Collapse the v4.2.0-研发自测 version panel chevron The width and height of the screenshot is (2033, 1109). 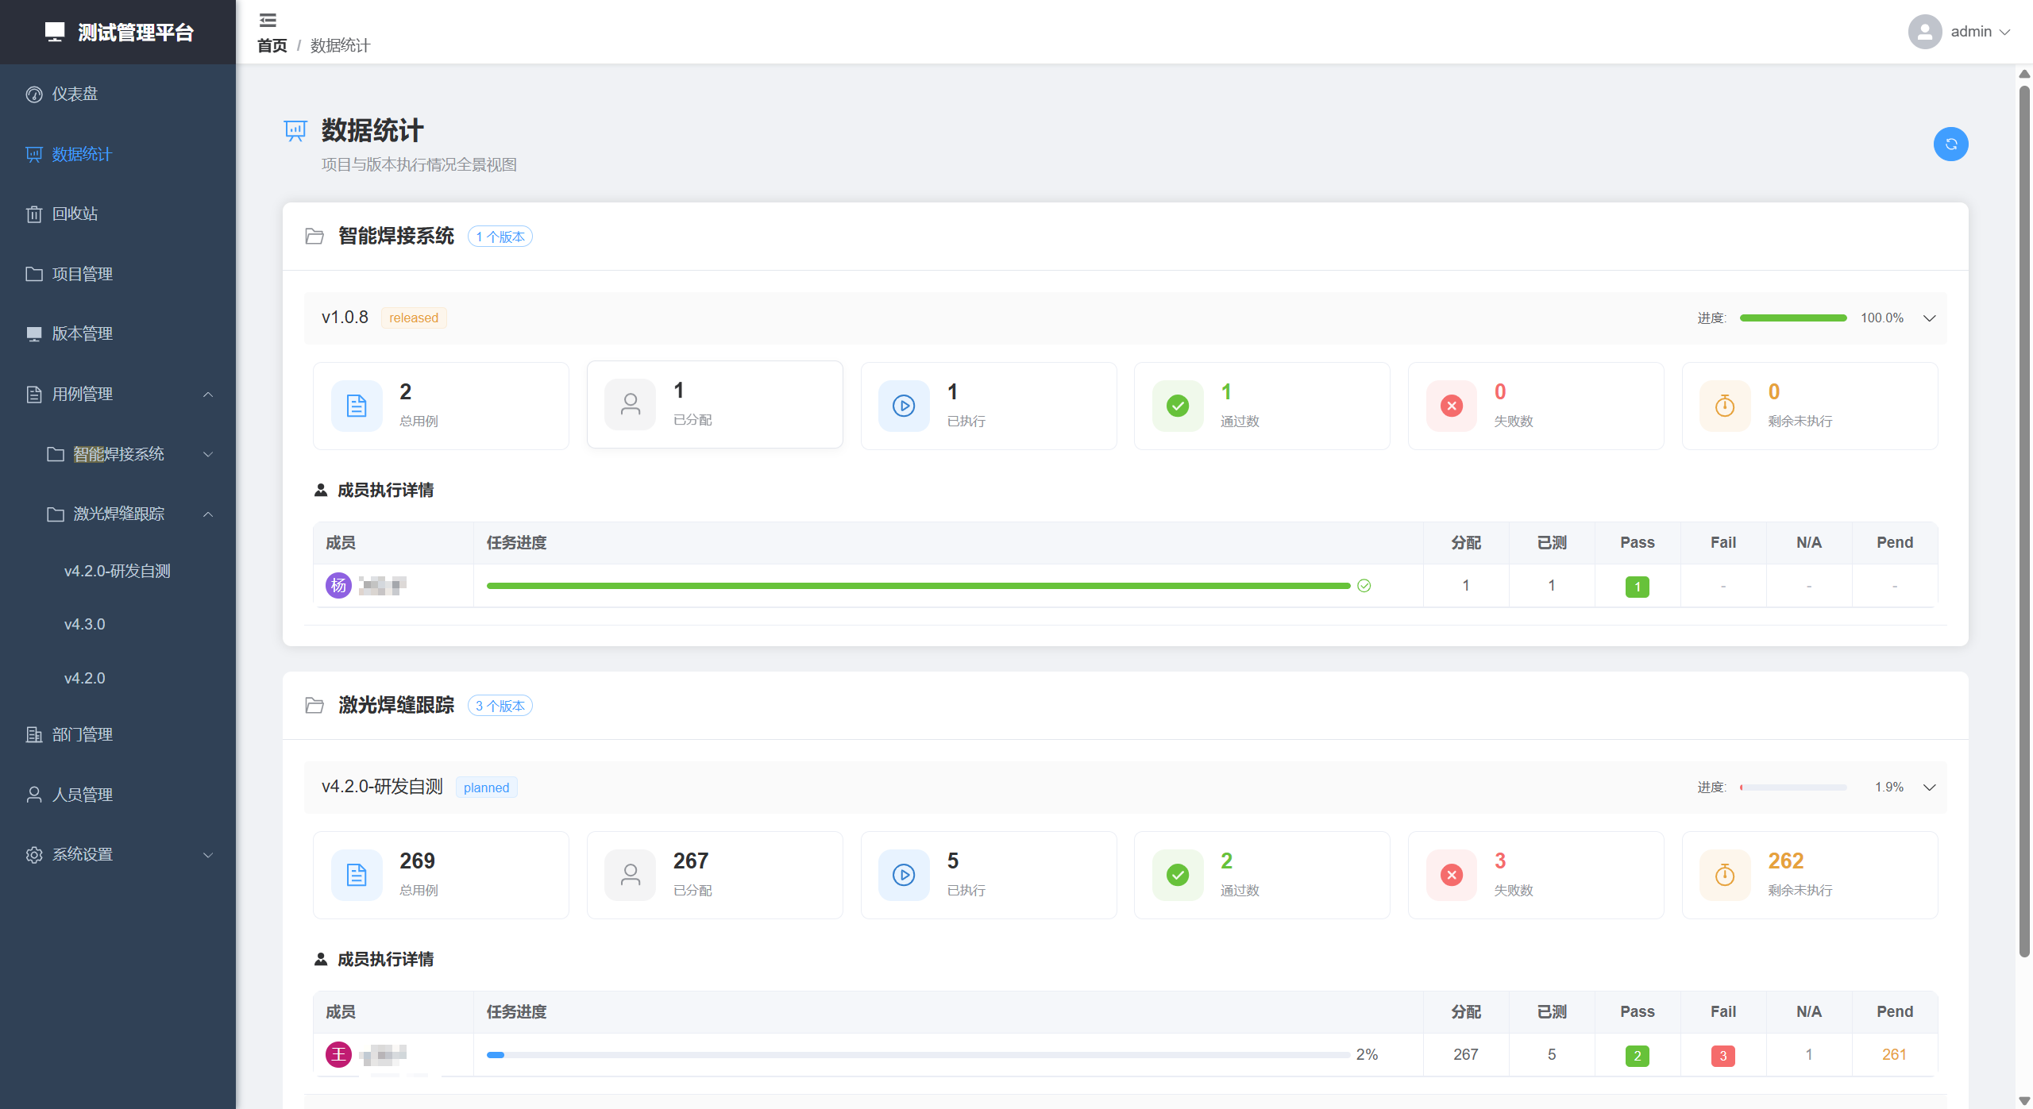[1929, 787]
